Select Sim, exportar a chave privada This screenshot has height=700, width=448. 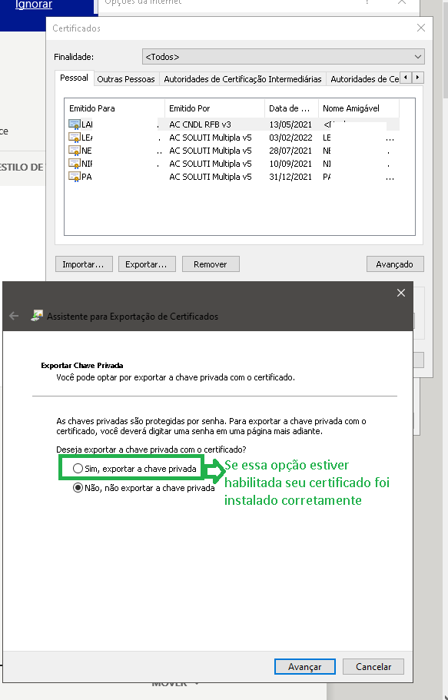pos(78,468)
